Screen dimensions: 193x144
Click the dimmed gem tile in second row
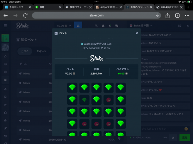[x=84, y=99]
